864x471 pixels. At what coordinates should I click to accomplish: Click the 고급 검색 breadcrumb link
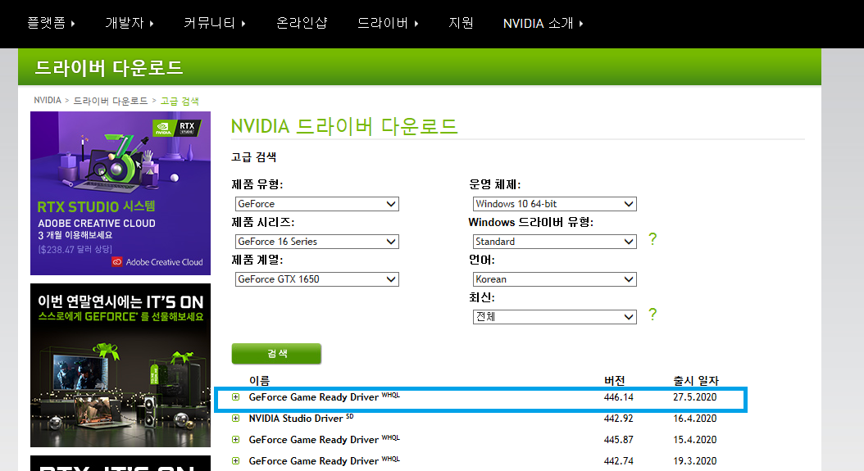coord(180,101)
